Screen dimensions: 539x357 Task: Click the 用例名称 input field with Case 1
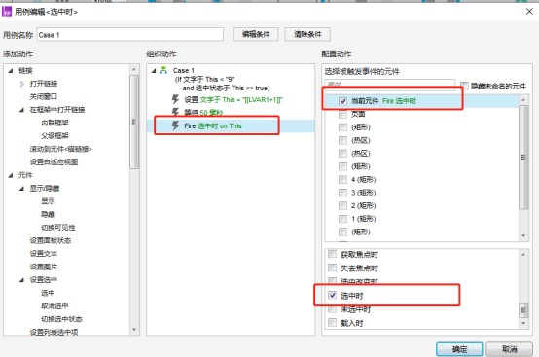[x=130, y=35]
